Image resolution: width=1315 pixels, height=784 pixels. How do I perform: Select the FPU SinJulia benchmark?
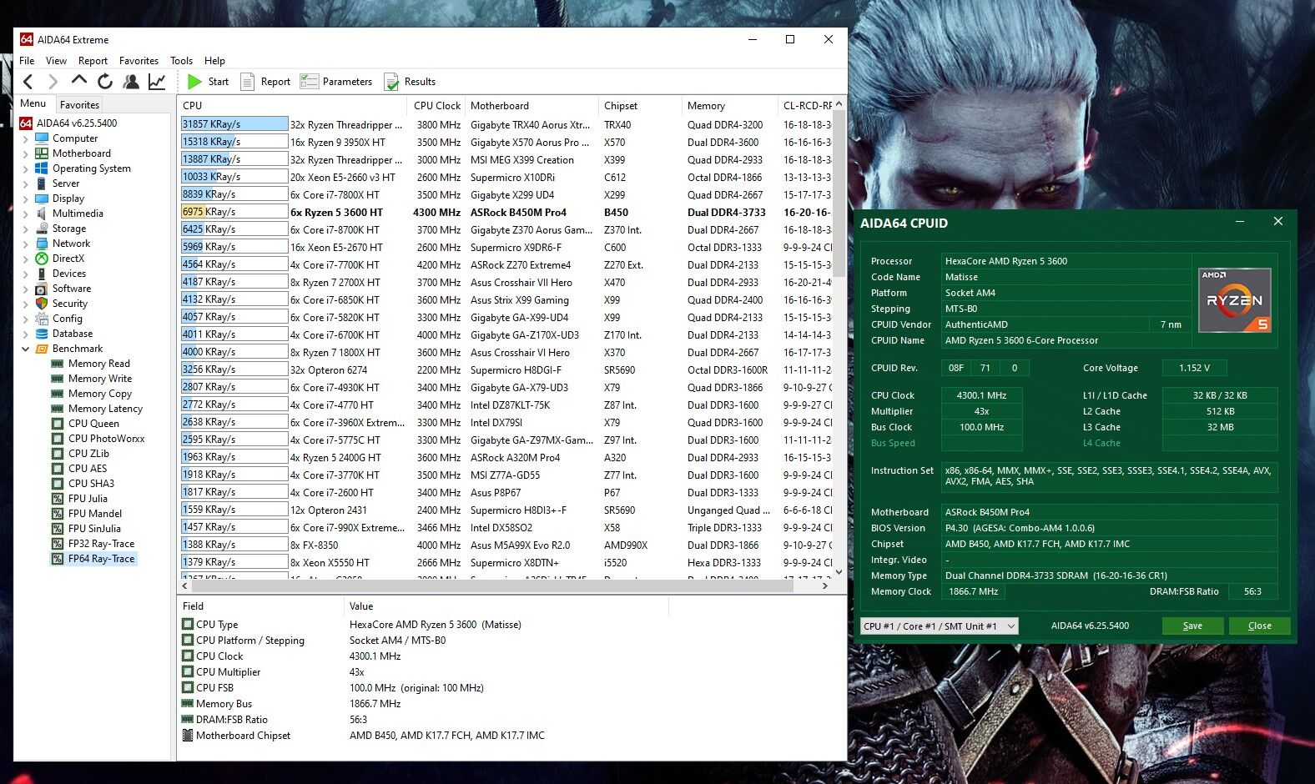[86, 529]
